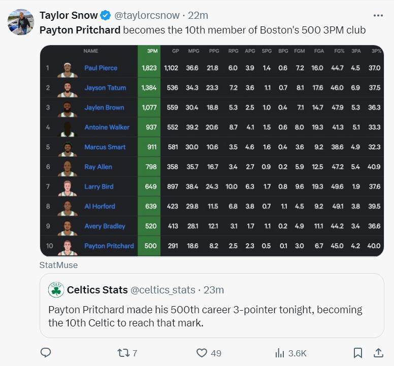Retweet the post via the repost icon

tap(123, 353)
